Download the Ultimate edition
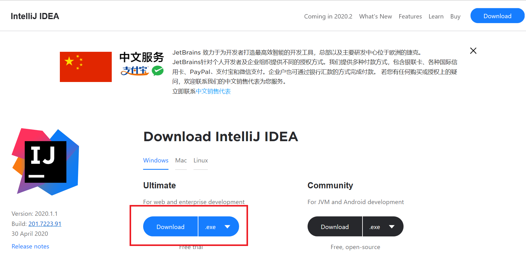The height and width of the screenshot is (258, 526). point(170,227)
